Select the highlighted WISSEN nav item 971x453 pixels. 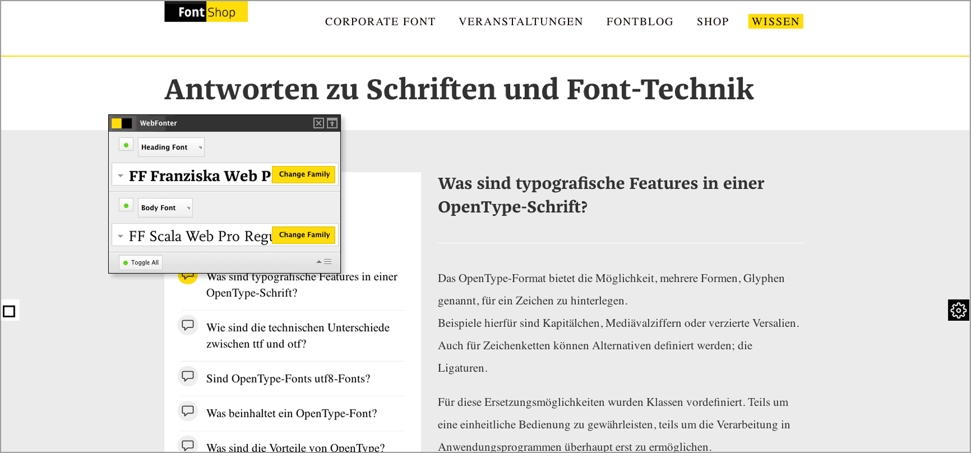(776, 21)
